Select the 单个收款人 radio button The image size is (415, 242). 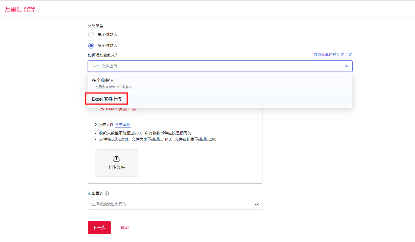click(x=91, y=34)
